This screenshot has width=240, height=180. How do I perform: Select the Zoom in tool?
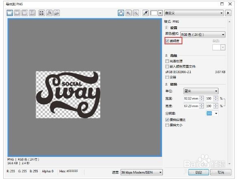click(x=128, y=13)
